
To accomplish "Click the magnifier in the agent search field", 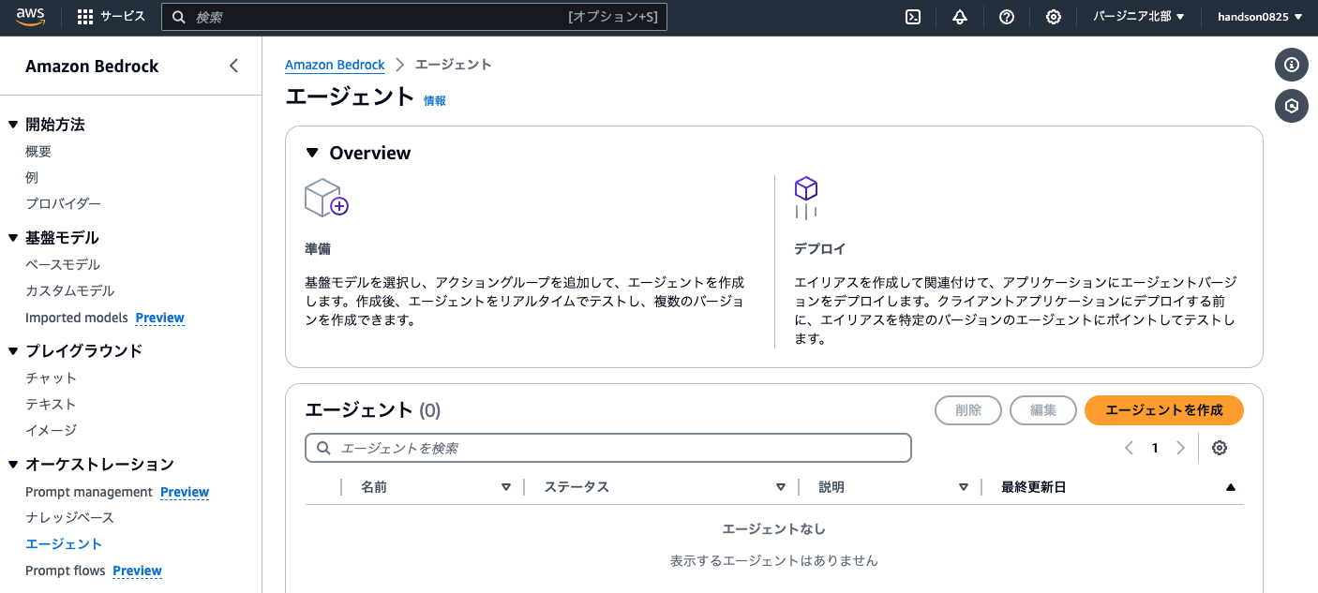I will click(324, 448).
